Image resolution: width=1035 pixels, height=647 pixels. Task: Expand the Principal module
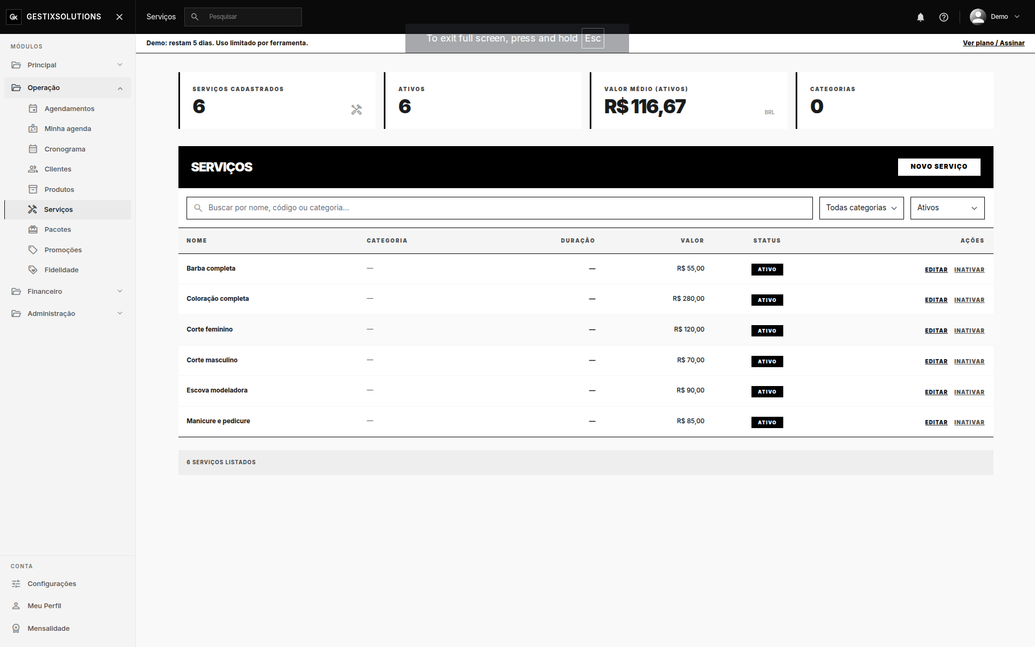click(x=68, y=65)
